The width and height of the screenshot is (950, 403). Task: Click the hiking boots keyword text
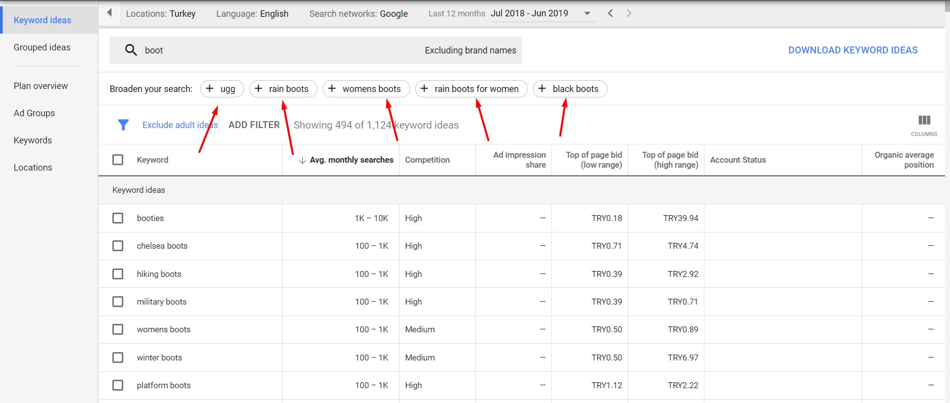click(x=159, y=274)
